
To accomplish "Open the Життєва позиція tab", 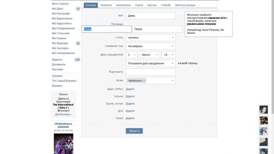I will click(185, 5).
